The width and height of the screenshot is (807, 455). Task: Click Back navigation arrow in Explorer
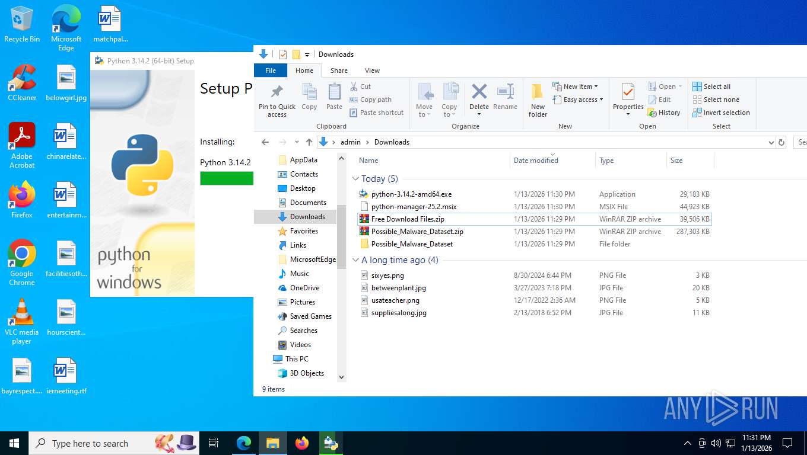coord(265,142)
